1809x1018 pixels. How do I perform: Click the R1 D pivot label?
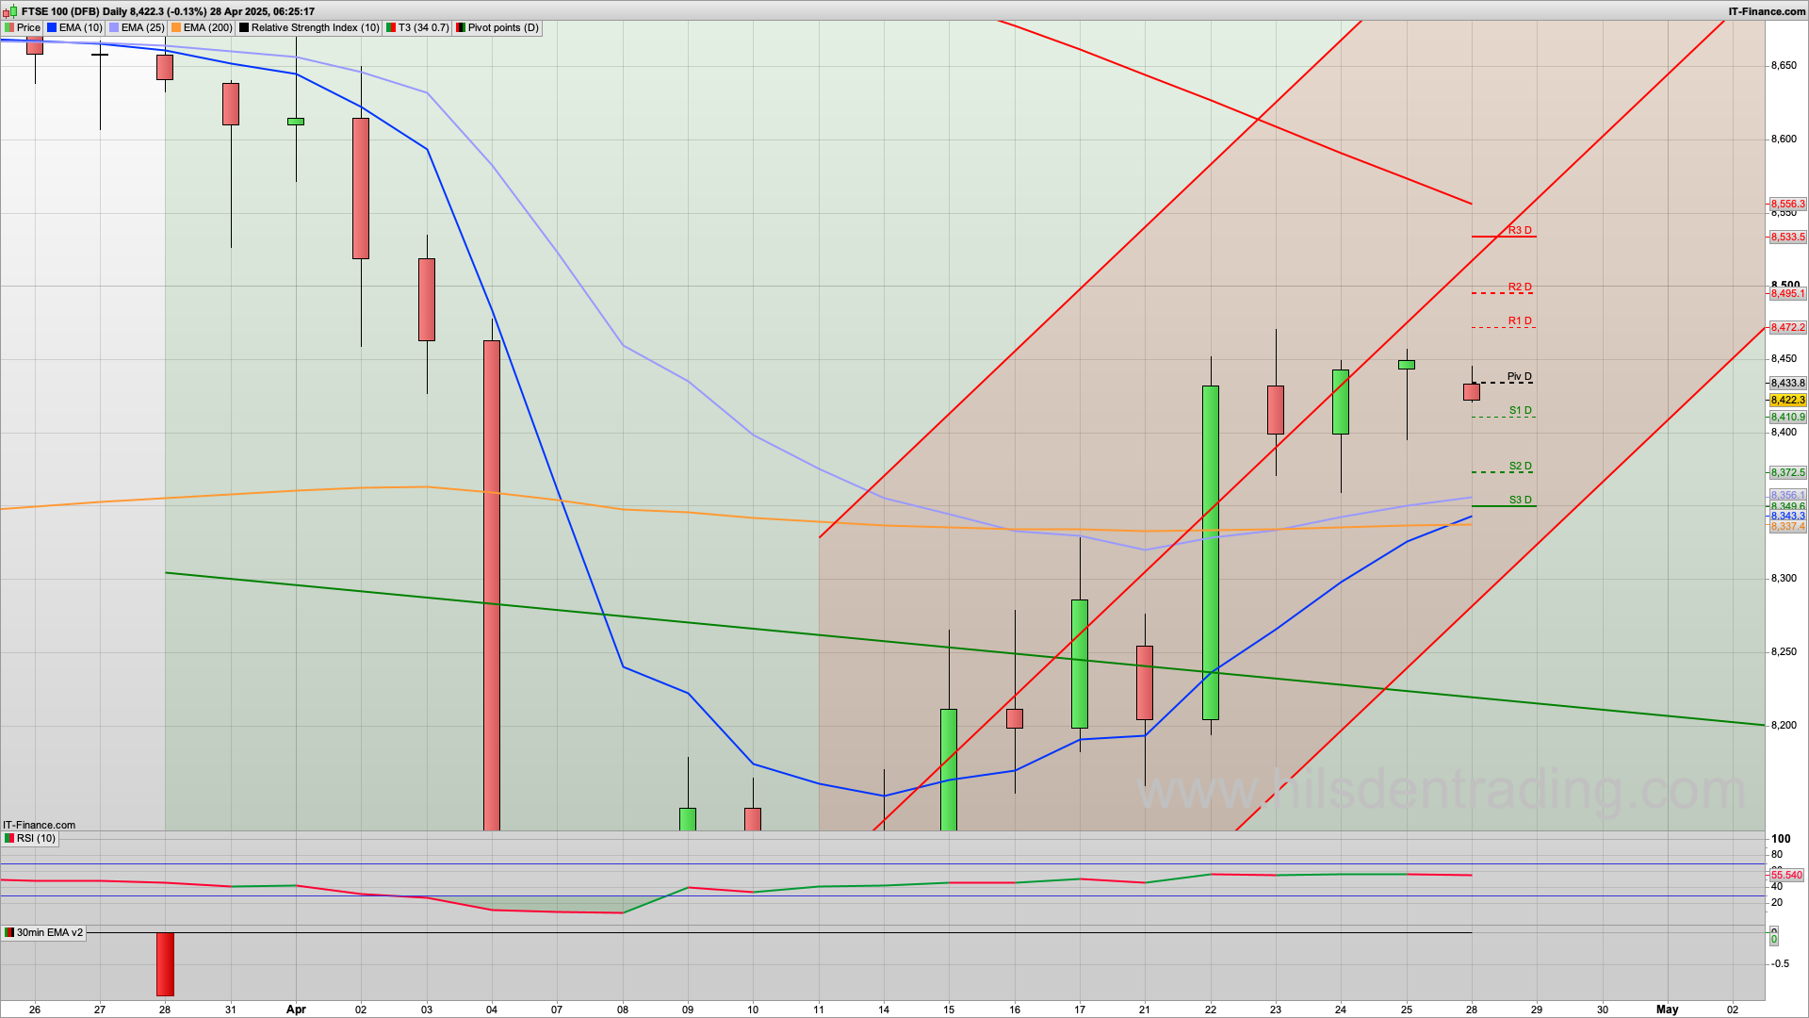[1520, 320]
